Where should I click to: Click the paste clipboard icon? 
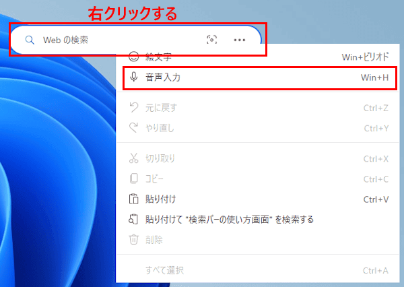134,199
